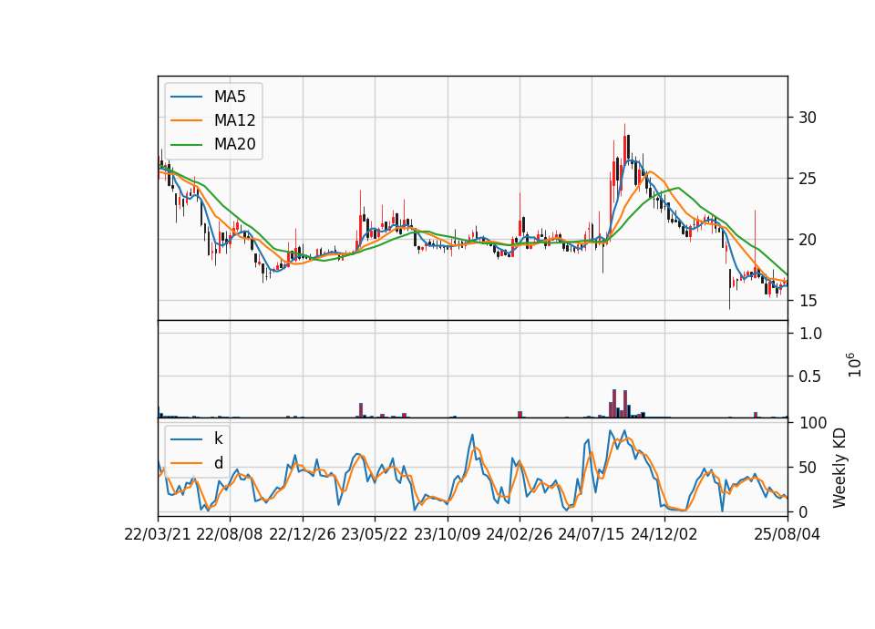The image size is (875, 629).
Task: Click the volume spike bar near 23/05/22
Action: (x=361, y=410)
